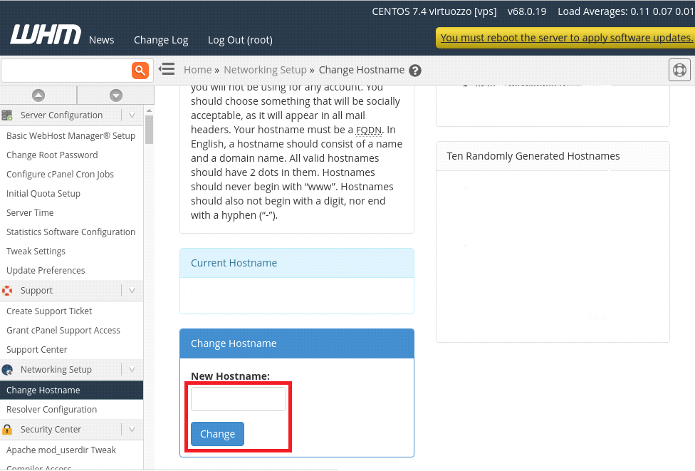The width and height of the screenshot is (695, 471).
Task: Open Support Center
Action: (37, 350)
